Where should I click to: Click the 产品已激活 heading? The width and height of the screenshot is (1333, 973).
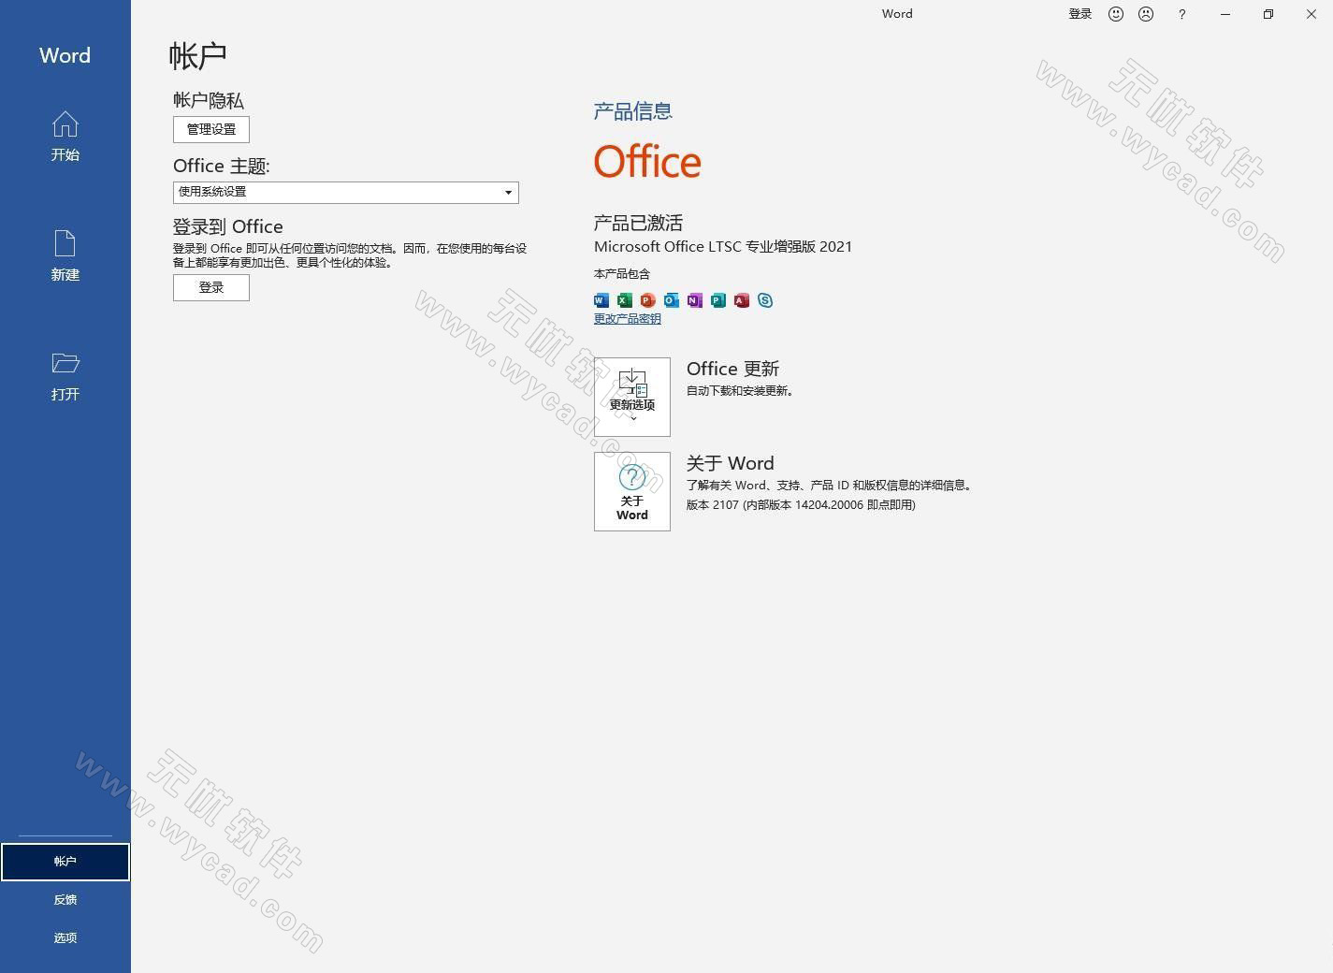[638, 223]
